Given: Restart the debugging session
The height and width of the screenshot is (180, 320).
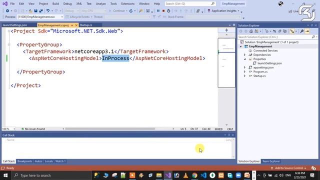Looking at the screenshot, I should tap(168, 11).
